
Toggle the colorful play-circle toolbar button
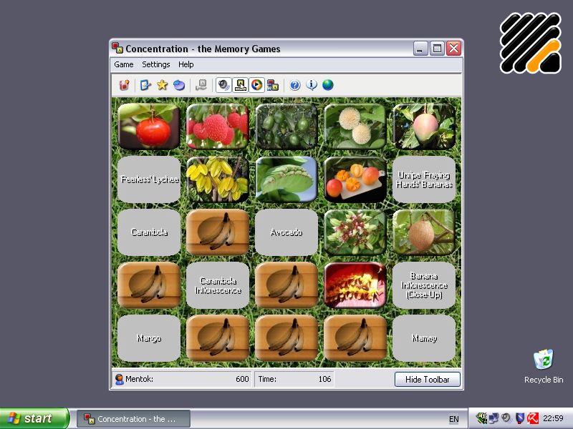tap(256, 85)
